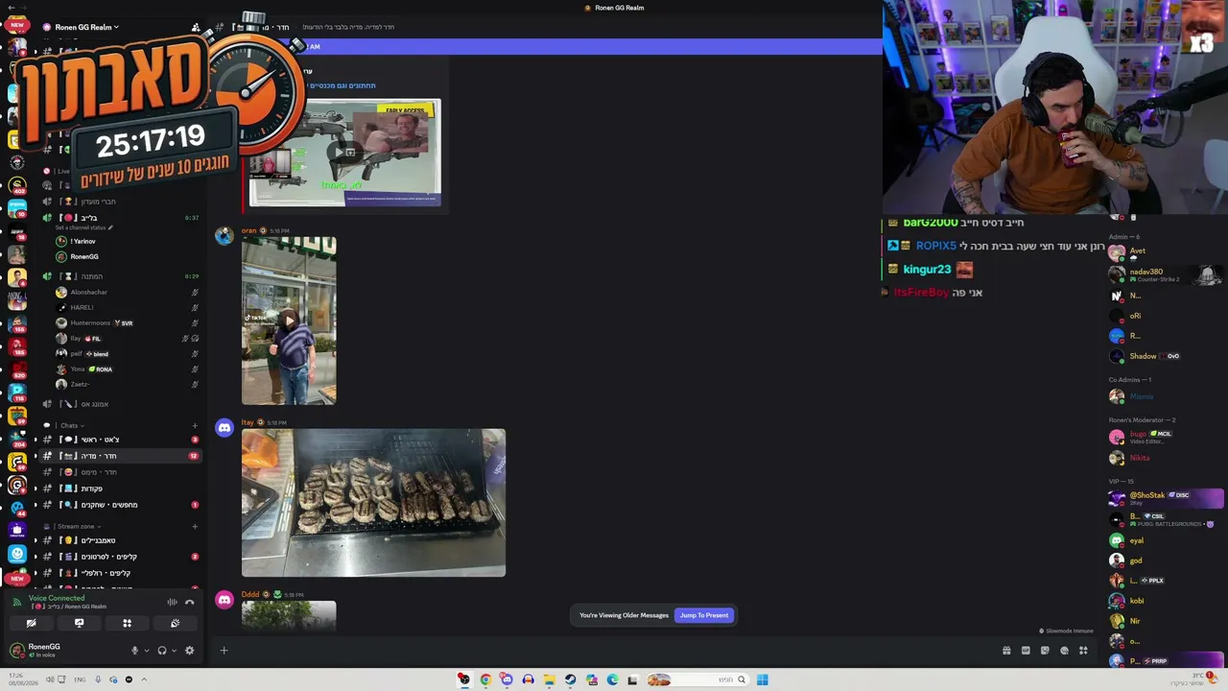This screenshot has width=1228, height=691.
Task: Open Itay's grill photo attachment
Action: 373,503
